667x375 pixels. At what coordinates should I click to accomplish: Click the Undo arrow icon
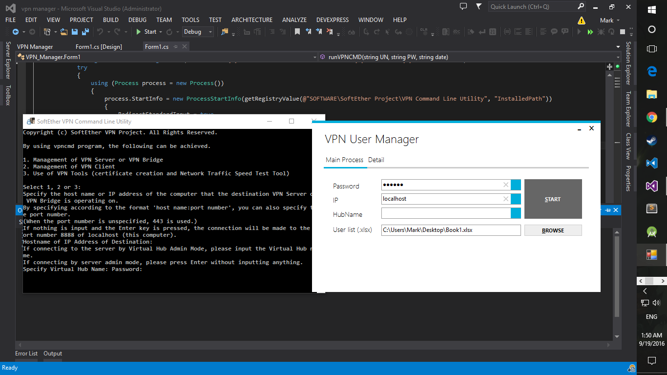pos(100,32)
